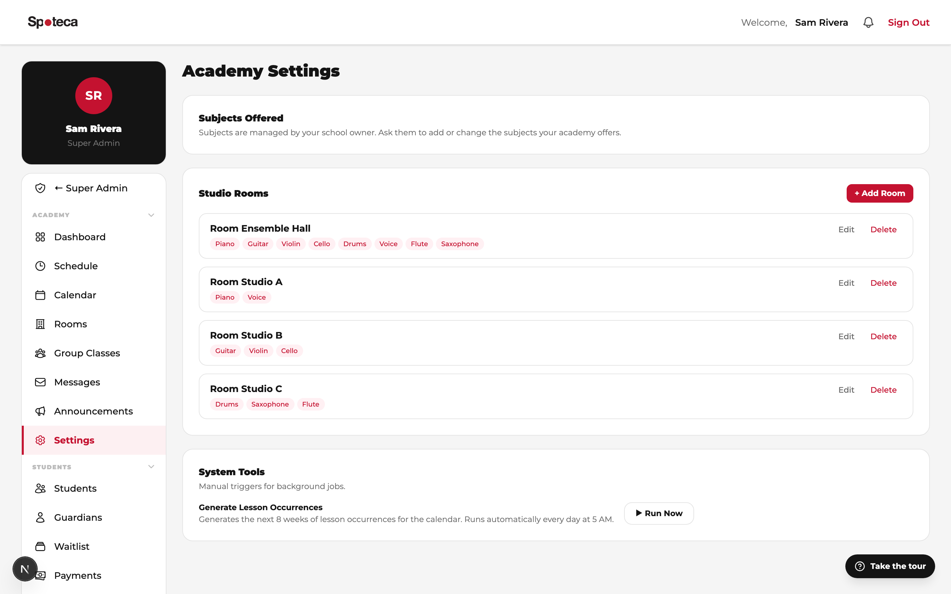The height and width of the screenshot is (594, 951).
Task: Click the Group Classes people icon
Action: (x=40, y=353)
